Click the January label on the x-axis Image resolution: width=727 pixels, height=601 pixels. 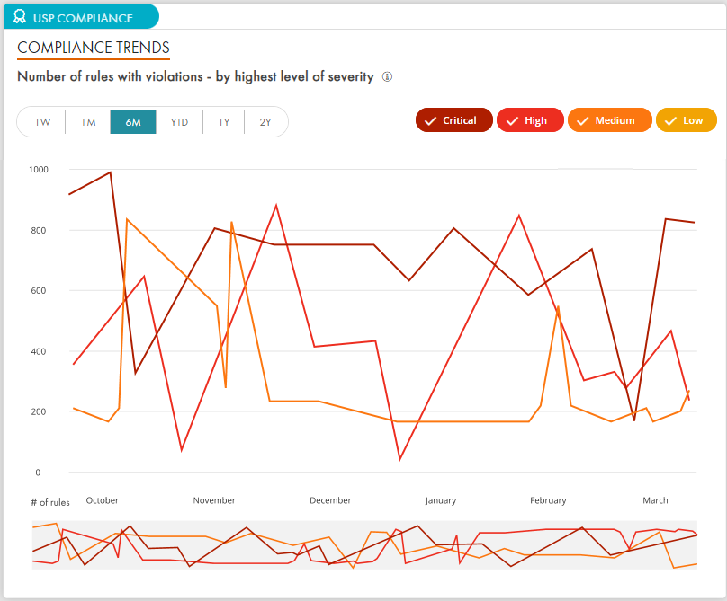coord(441,500)
